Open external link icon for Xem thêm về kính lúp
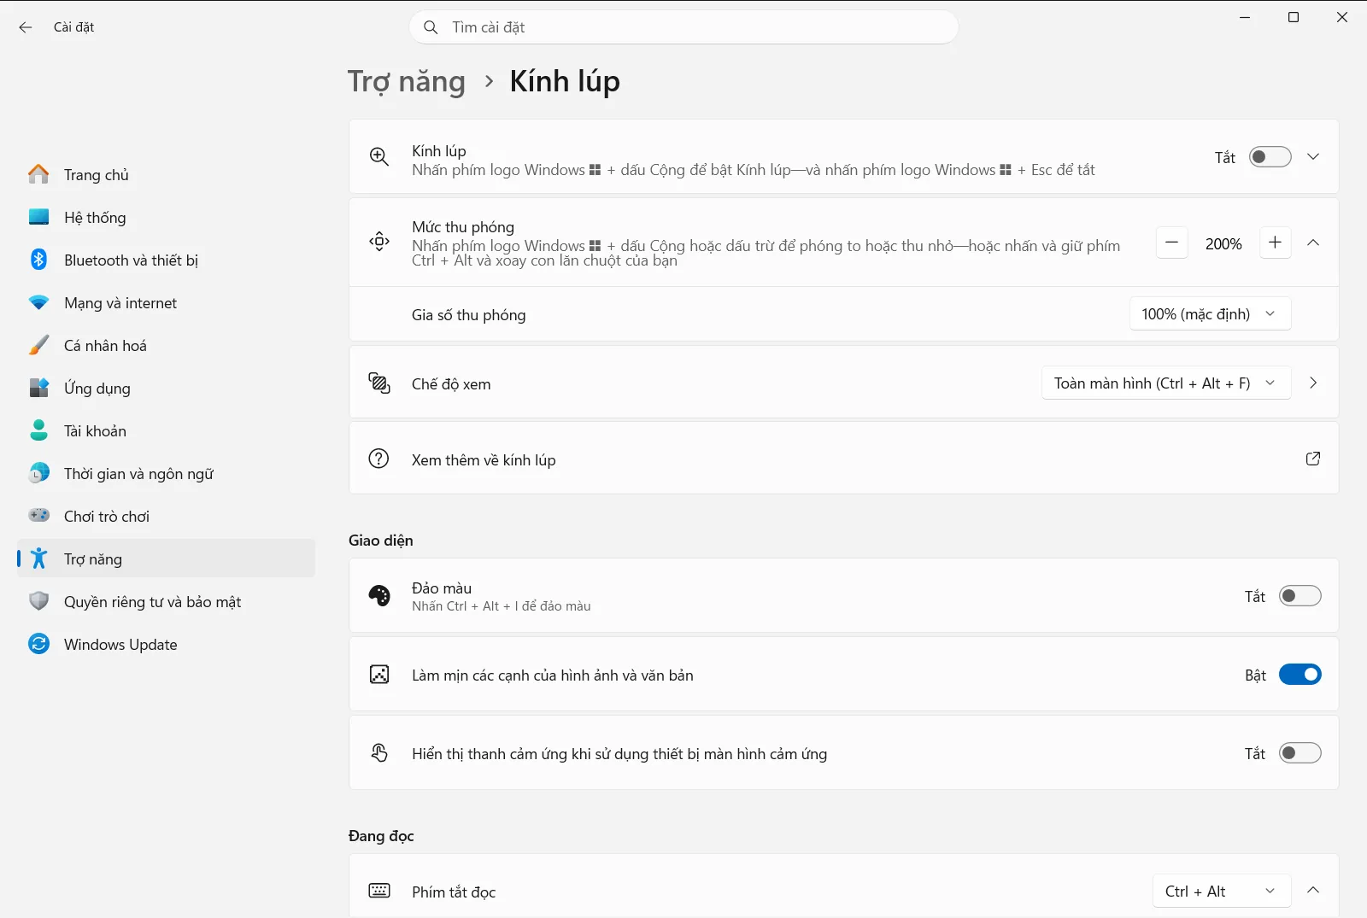 coord(1313,459)
